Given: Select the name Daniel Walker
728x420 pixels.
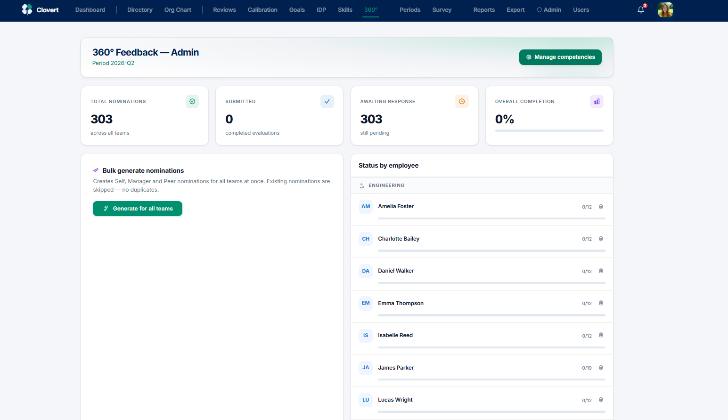Looking at the screenshot, I should point(396,271).
